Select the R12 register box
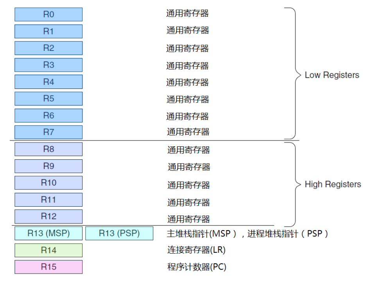371x281 pixels. (48, 216)
